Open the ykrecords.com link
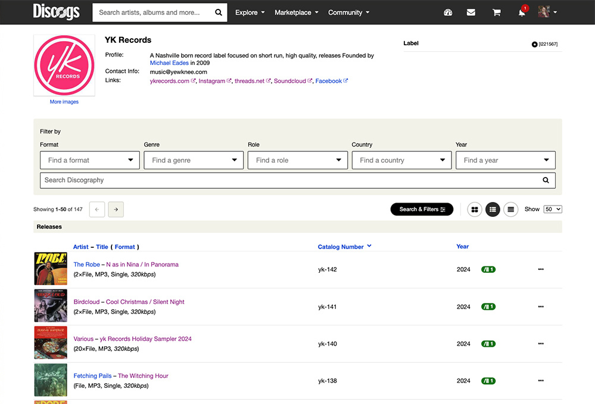This screenshot has width=595, height=404. [173, 81]
